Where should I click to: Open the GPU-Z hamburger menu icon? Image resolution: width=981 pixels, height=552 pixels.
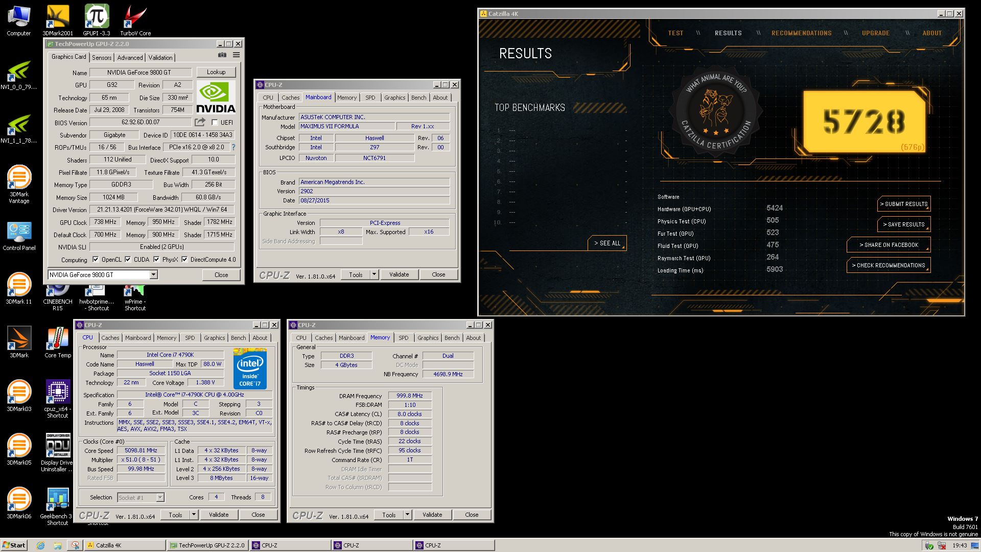click(x=237, y=55)
